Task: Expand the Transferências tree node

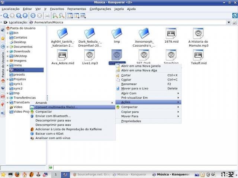Action: 7,98
